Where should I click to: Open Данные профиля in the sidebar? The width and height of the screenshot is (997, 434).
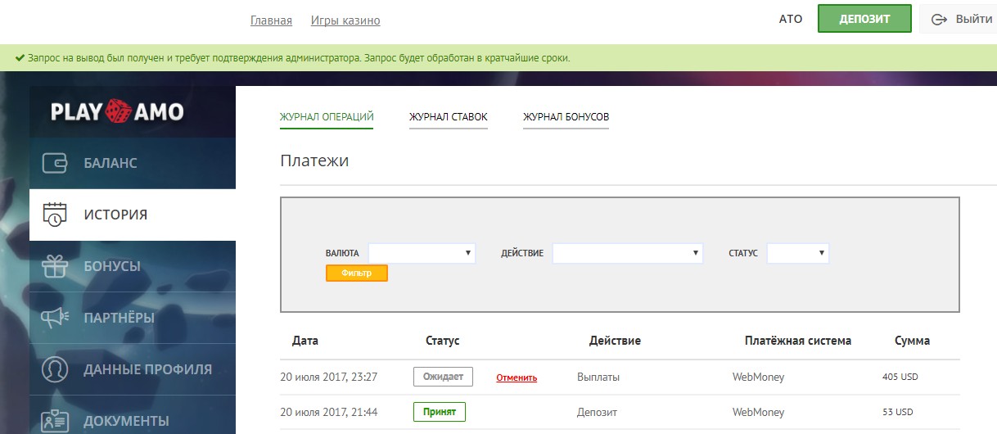133,369
